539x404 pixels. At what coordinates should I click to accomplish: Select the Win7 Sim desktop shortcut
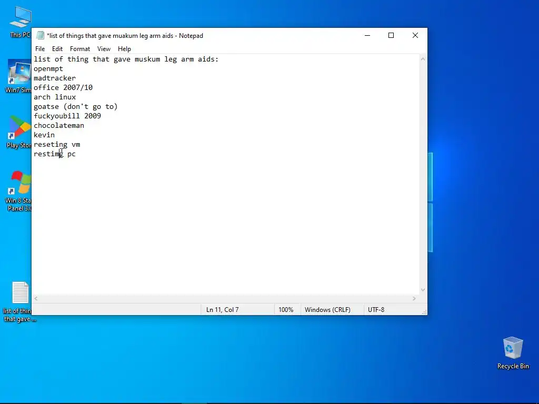tap(19, 76)
